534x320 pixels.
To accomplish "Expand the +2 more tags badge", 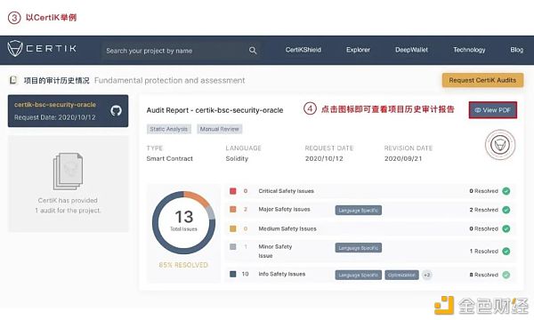I will (x=426, y=276).
